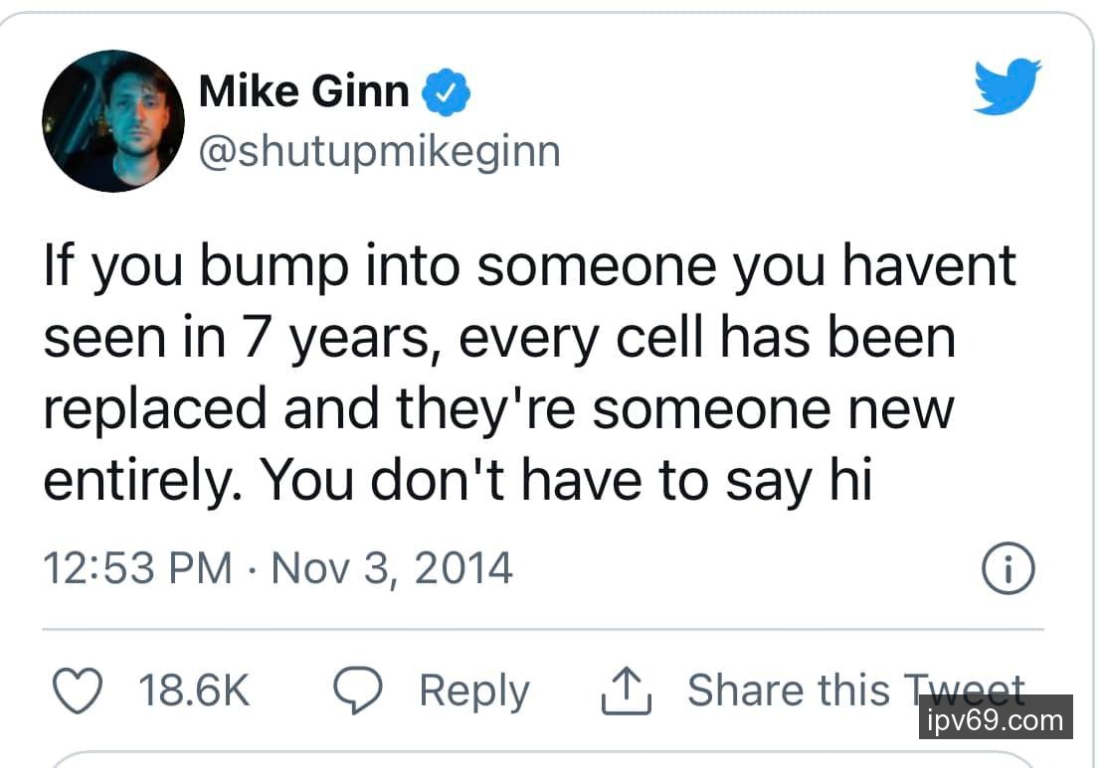
Task: Open Mike Ginn's profile picture
Action: click(112, 120)
